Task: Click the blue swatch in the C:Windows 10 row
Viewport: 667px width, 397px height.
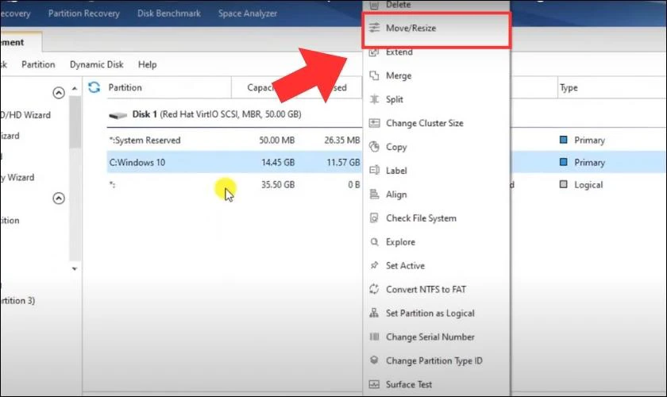Action: click(564, 162)
